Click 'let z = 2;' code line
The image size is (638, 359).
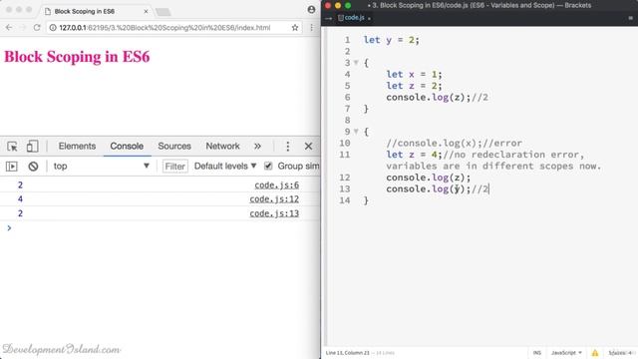[414, 86]
